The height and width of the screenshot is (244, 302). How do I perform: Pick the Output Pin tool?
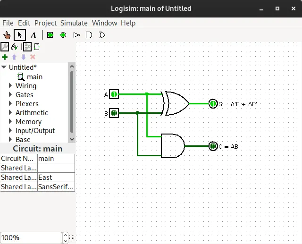coord(63,35)
